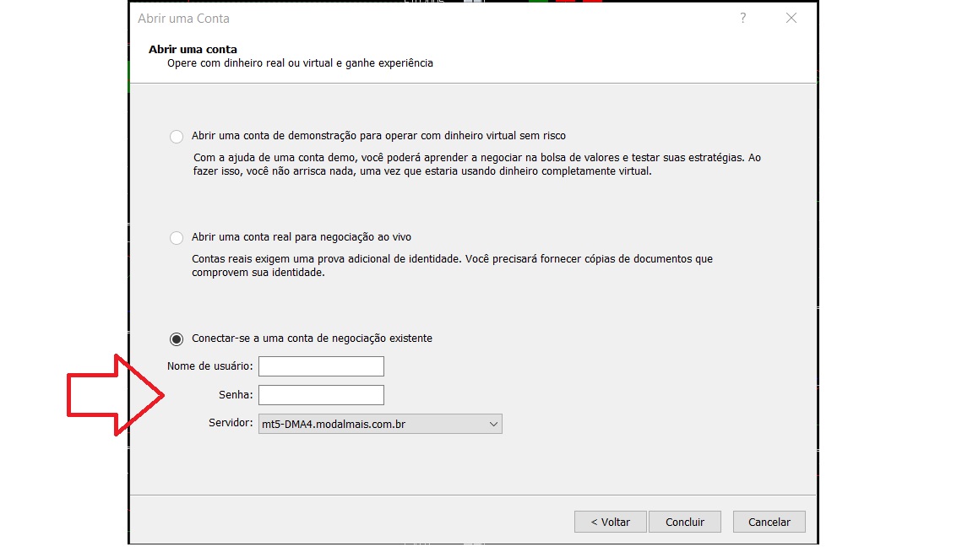Select the real account radio button
Viewport: 973px width, 547px height.
(x=177, y=238)
